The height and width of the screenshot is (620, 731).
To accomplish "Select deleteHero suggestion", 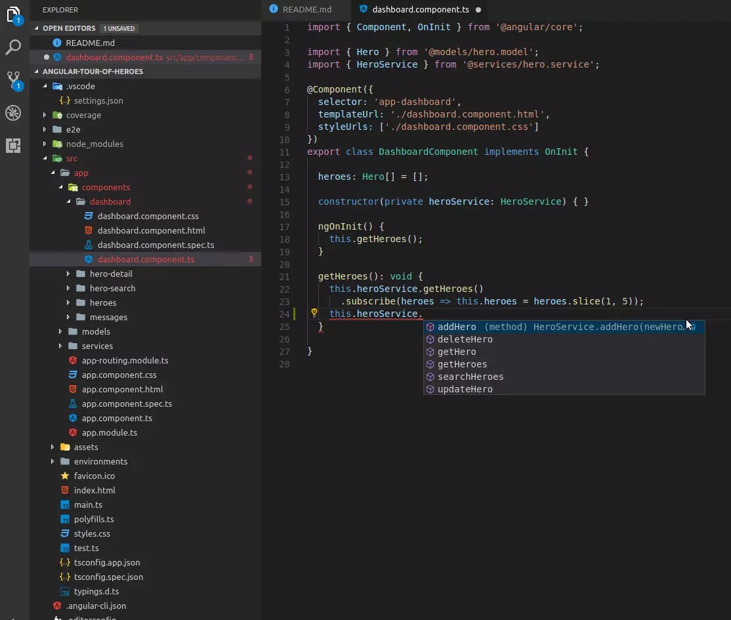I will point(564,339).
